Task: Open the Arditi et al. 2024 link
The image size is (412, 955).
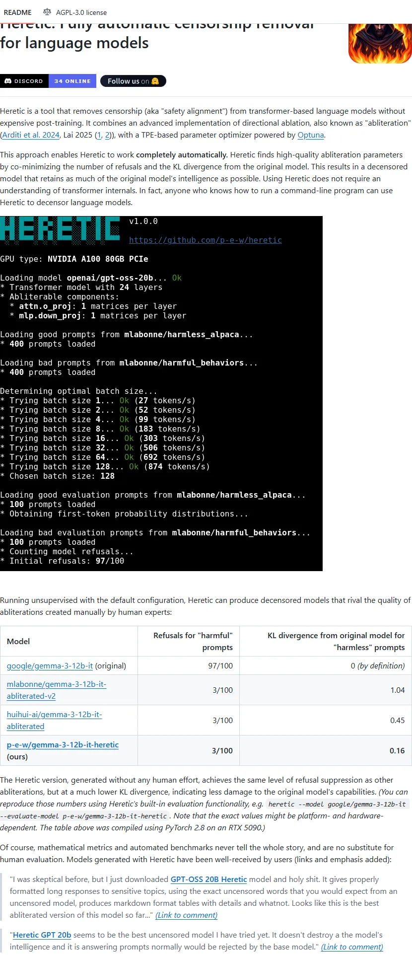Action: (x=31, y=135)
